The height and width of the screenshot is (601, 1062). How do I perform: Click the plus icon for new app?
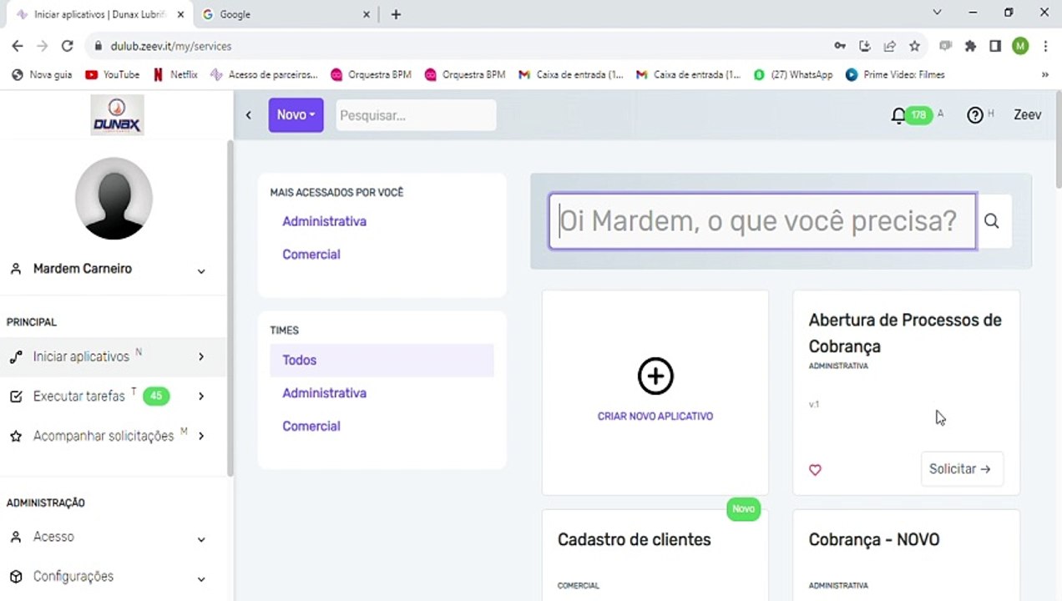[655, 376]
